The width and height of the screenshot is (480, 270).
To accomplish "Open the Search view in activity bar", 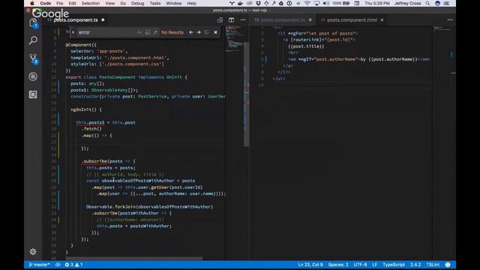I will coord(33,40).
